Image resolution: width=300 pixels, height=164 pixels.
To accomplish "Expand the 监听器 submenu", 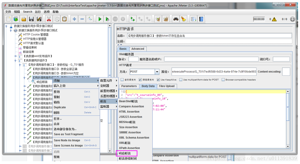I will [x=108, y=107].
